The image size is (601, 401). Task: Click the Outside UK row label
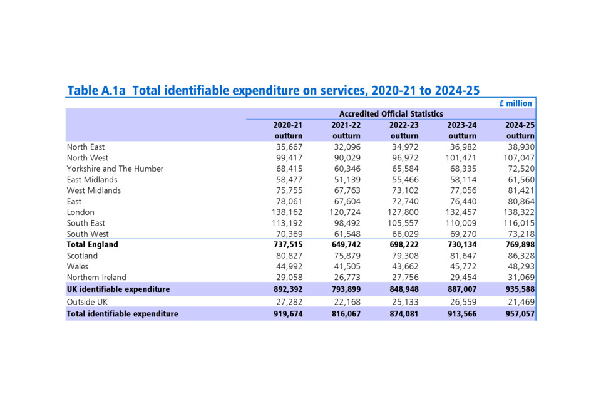(x=87, y=302)
